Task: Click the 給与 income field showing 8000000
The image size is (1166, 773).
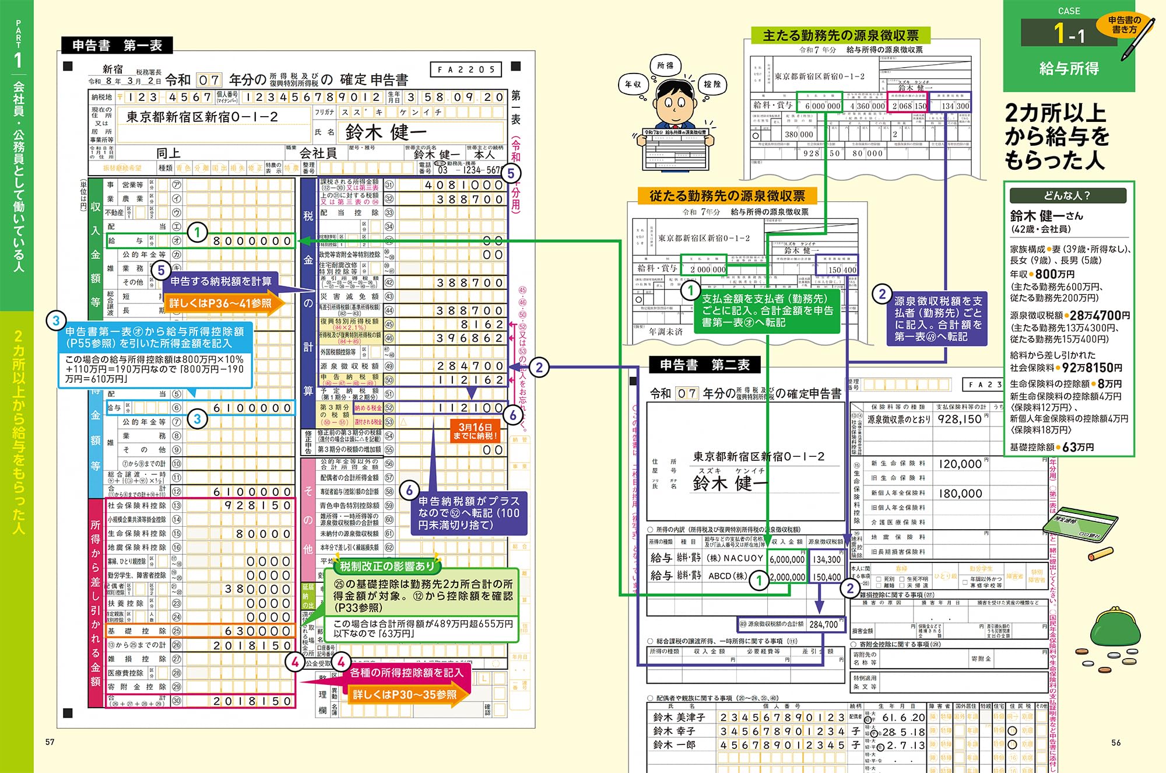Action: tap(251, 241)
